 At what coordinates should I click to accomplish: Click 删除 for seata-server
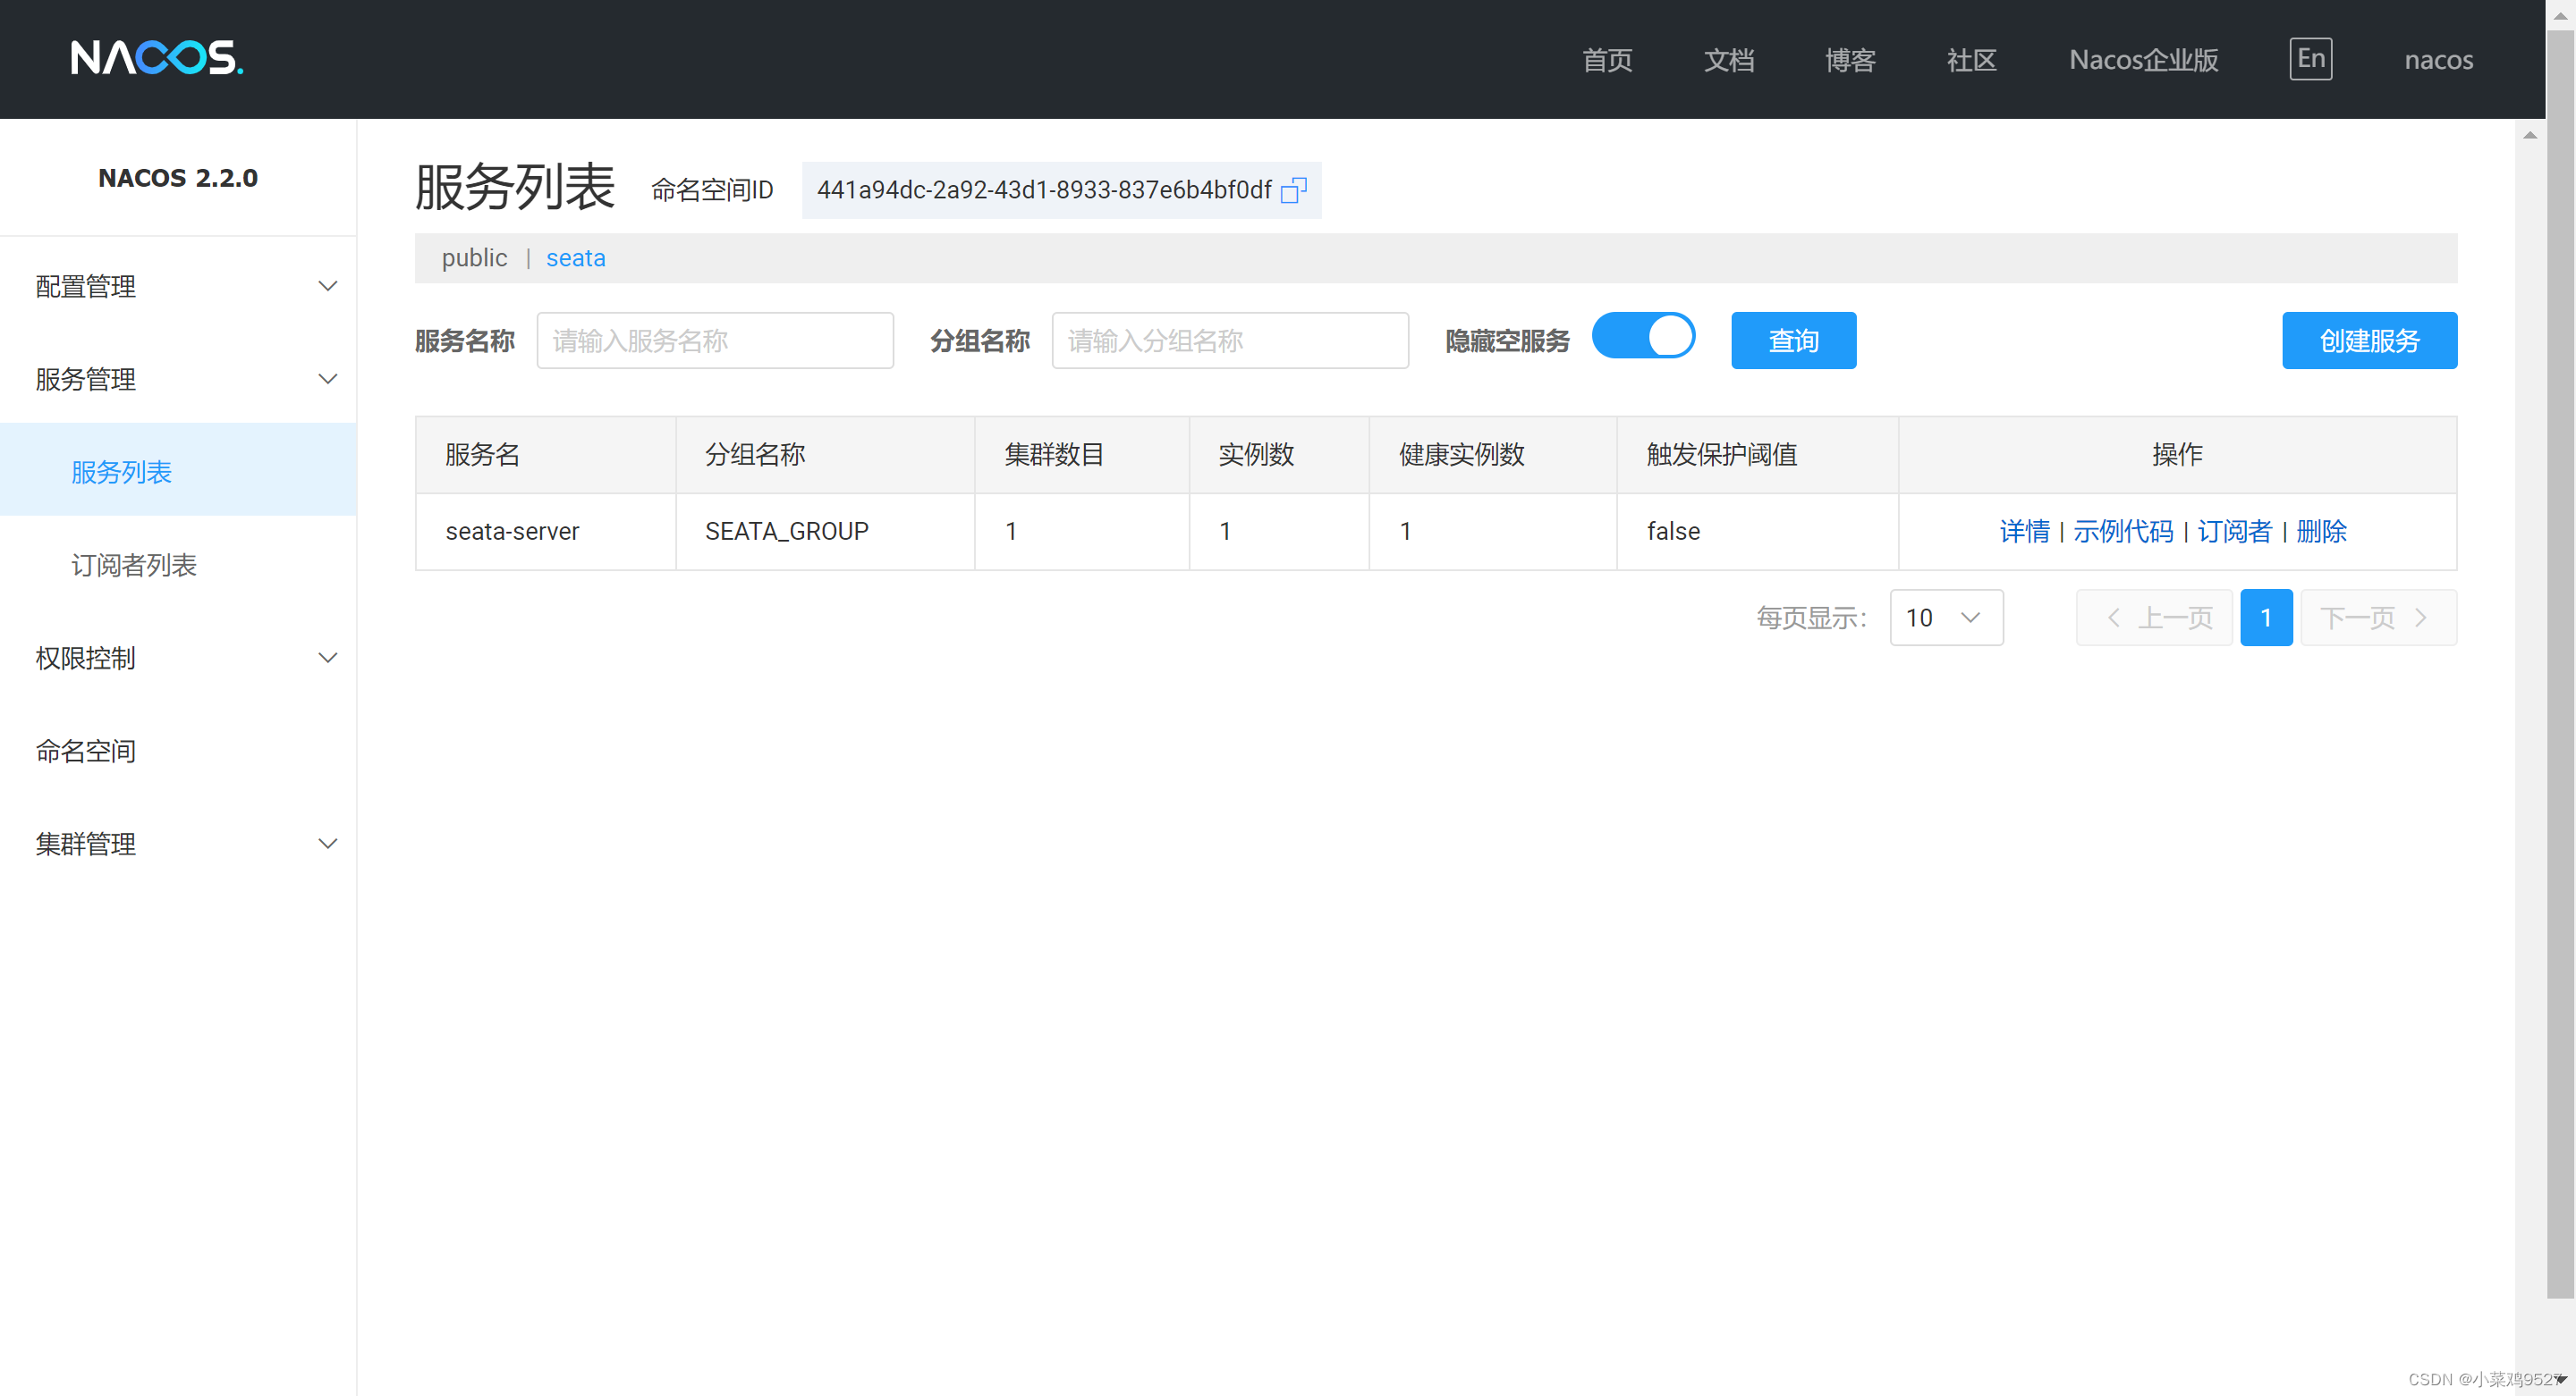(x=2321, y=532)
